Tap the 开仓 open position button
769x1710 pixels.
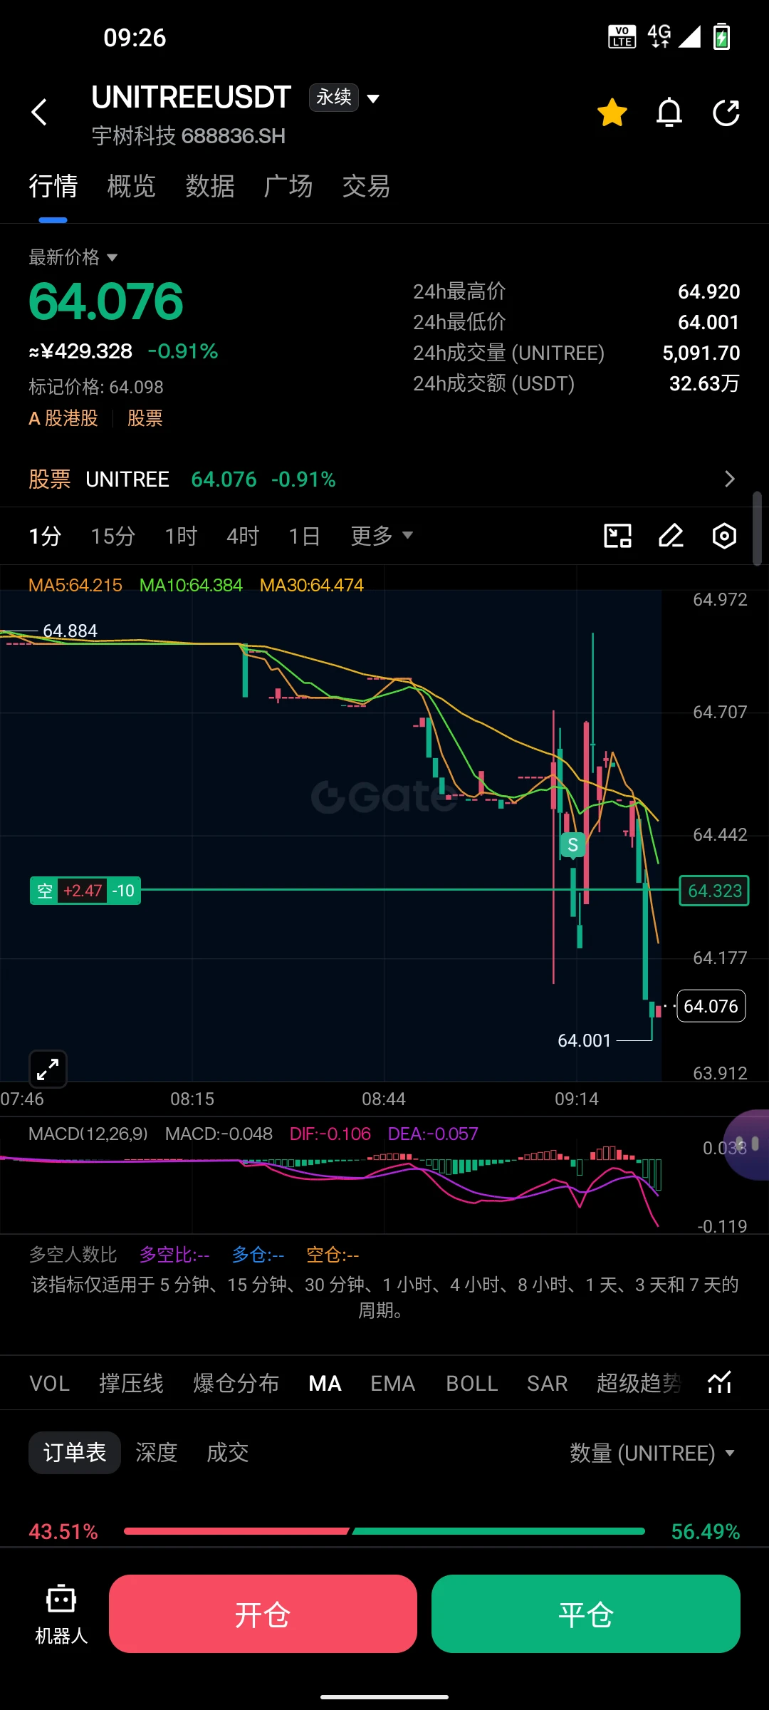click(x=263, y=1614)
